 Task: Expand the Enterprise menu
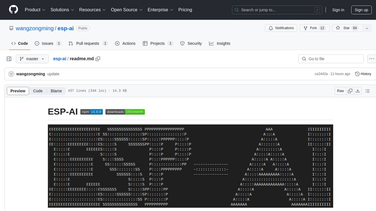pos(160,10)
